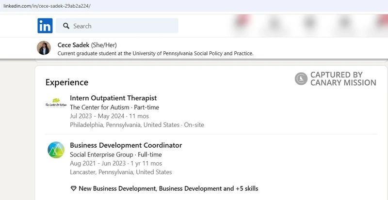This screenshot has height=200, width=388.
Task: Click the Cece Sadek name in header
Action: (x=74, y=45)
